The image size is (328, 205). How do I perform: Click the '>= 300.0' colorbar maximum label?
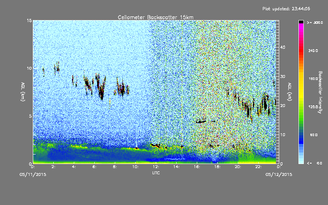315,23
